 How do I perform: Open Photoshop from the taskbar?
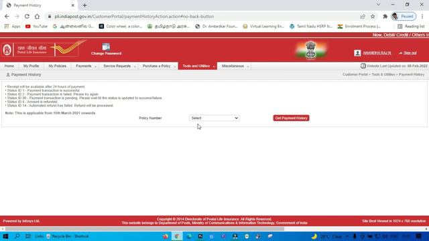[200, 236]
